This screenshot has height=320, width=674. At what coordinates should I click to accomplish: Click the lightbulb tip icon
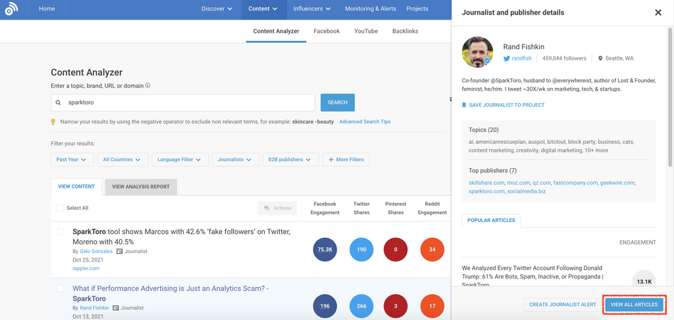tap(53, 122)
